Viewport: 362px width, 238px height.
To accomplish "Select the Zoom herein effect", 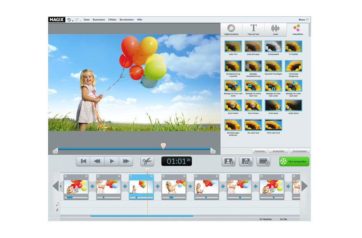I will pyautogui.click(x=233, y=105).
